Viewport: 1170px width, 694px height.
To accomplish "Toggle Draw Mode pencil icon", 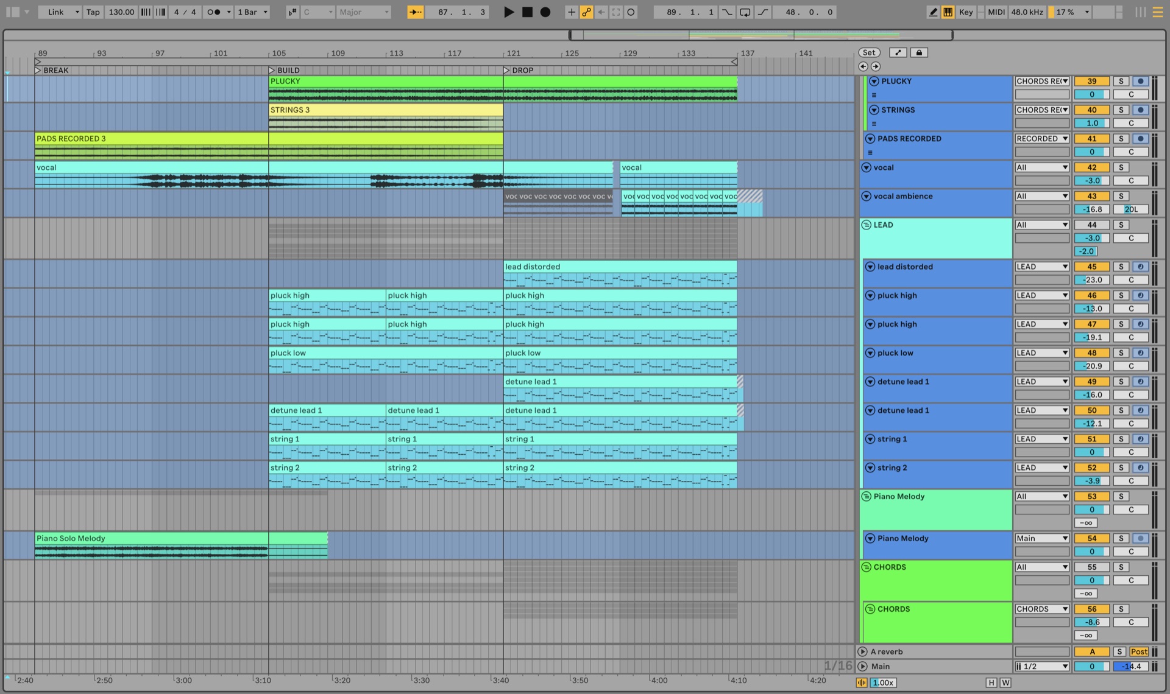I will (933, 12).
